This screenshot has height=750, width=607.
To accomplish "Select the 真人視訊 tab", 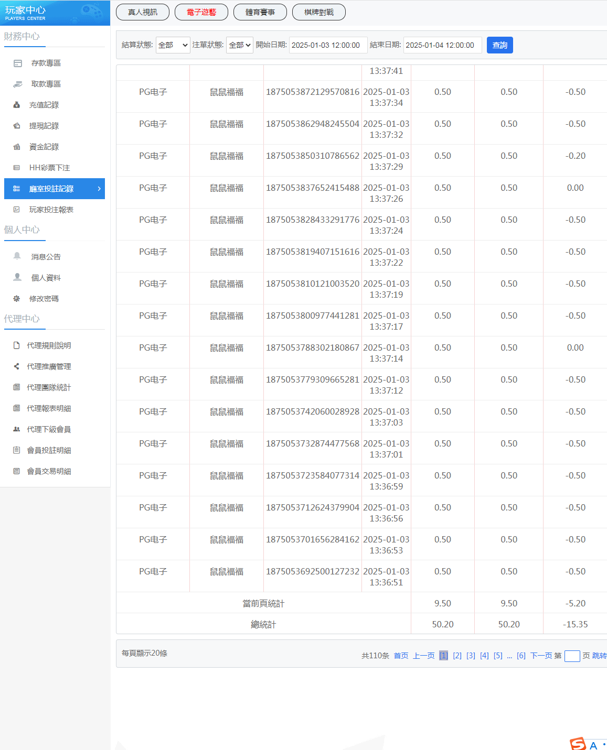I will coord(143,12).
